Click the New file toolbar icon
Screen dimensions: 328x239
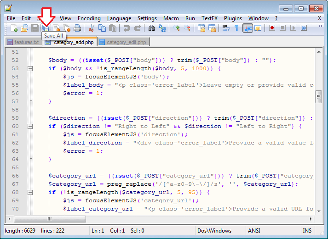click(x=14, y=28)
